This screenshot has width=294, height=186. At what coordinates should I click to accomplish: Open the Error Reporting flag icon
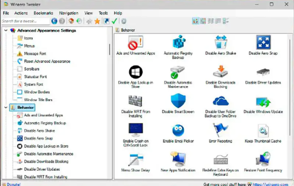[x=220, y=130]
